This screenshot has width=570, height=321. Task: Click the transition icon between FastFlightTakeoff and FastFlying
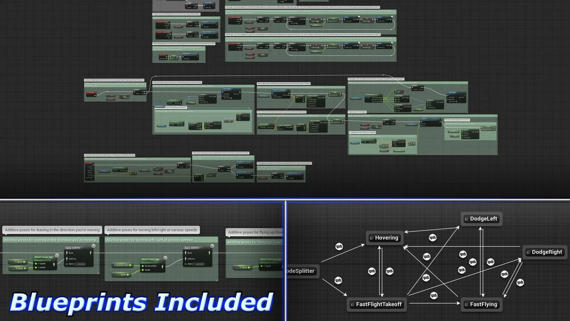pyautogui.click(x=434, y=296)
